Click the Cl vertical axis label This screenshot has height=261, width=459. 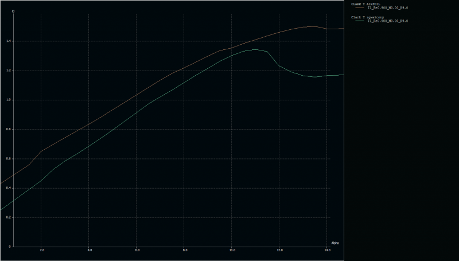coord(13,11)
